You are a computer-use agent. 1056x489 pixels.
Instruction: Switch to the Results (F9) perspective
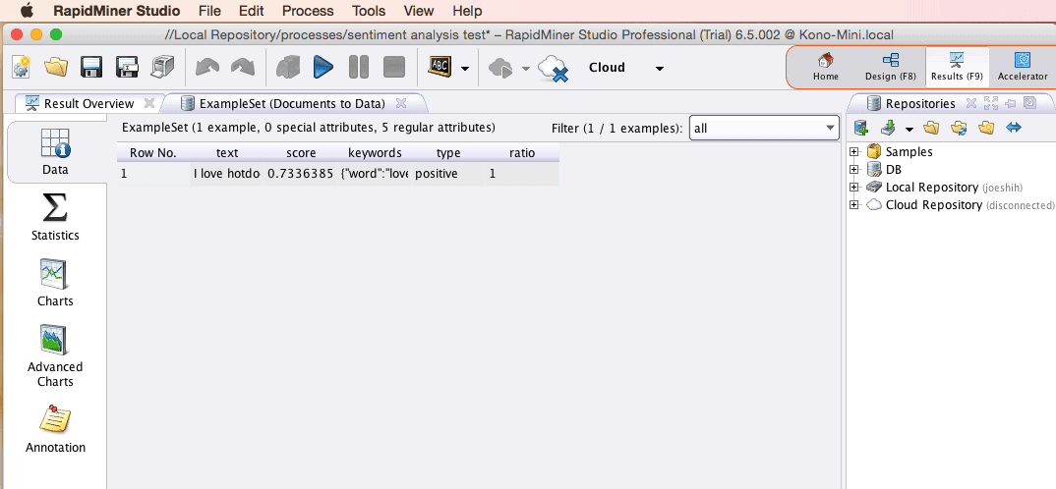click(x=957, y=68)
